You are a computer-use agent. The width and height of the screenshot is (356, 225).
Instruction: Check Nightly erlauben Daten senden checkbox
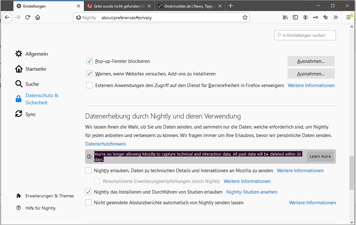tap(88, 170)
